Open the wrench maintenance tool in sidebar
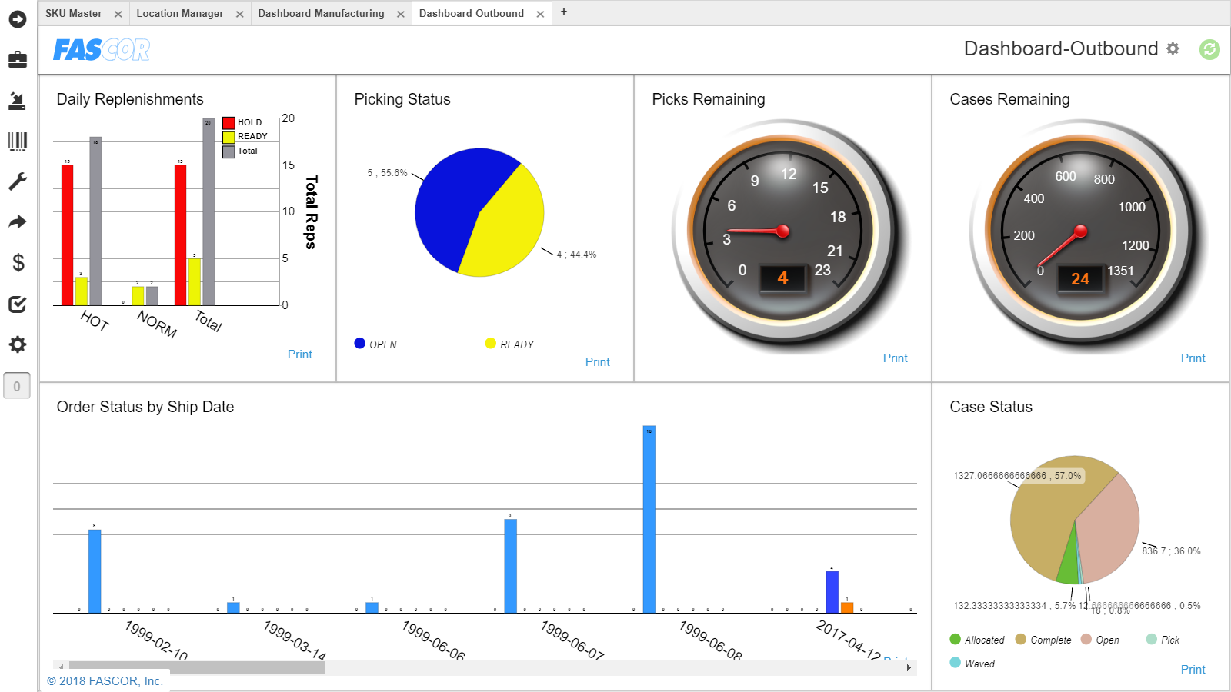Image resolution: width=1231 pixels, height=692 pixels. pyautogui.click(x=17, y=179)
